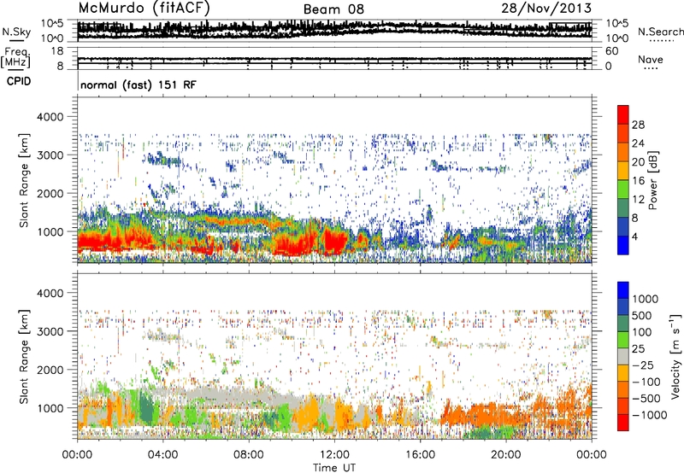Click the orange negative-velocity region in velocity panel
This screenshot has width=684, height=473.
[488, 415]
